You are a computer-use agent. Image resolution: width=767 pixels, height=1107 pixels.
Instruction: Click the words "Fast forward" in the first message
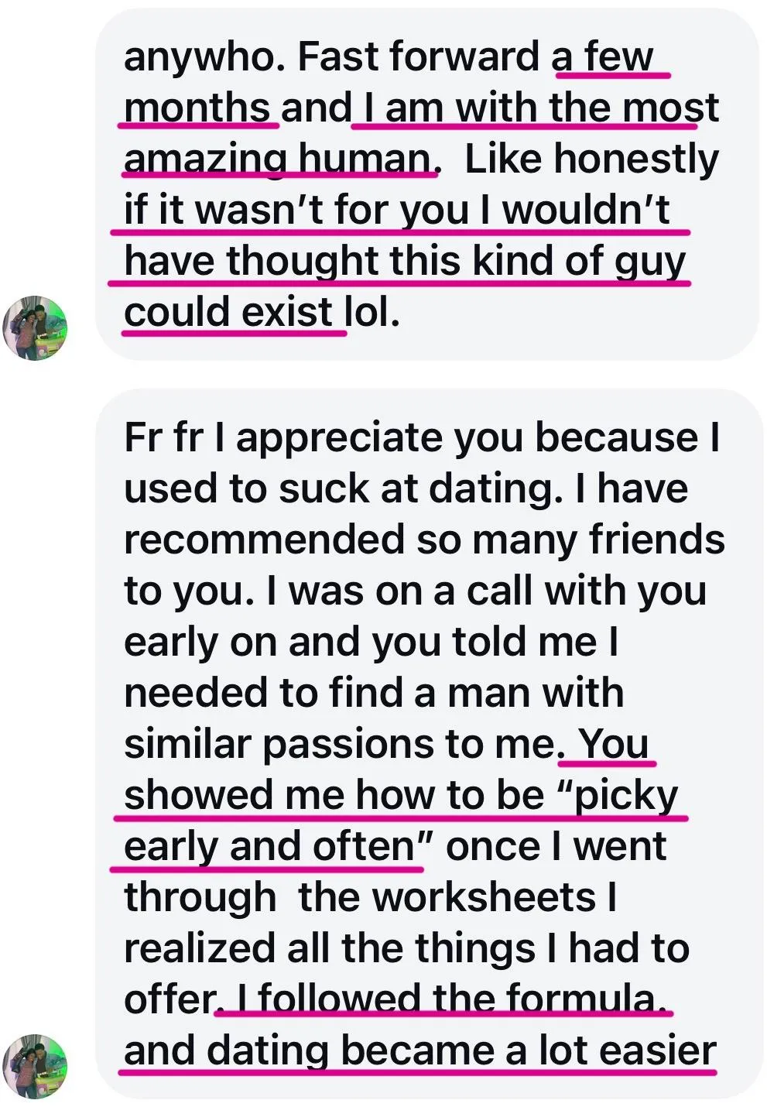click(419, 57)
